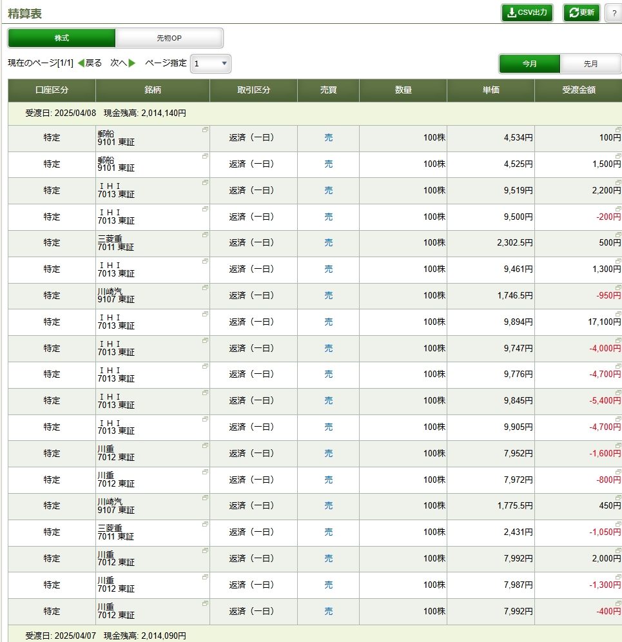The height and width of the screenshot is (642, 622).
Task: Click the 現在のページ[1/1] indicator
Action: tap(41, 63)
